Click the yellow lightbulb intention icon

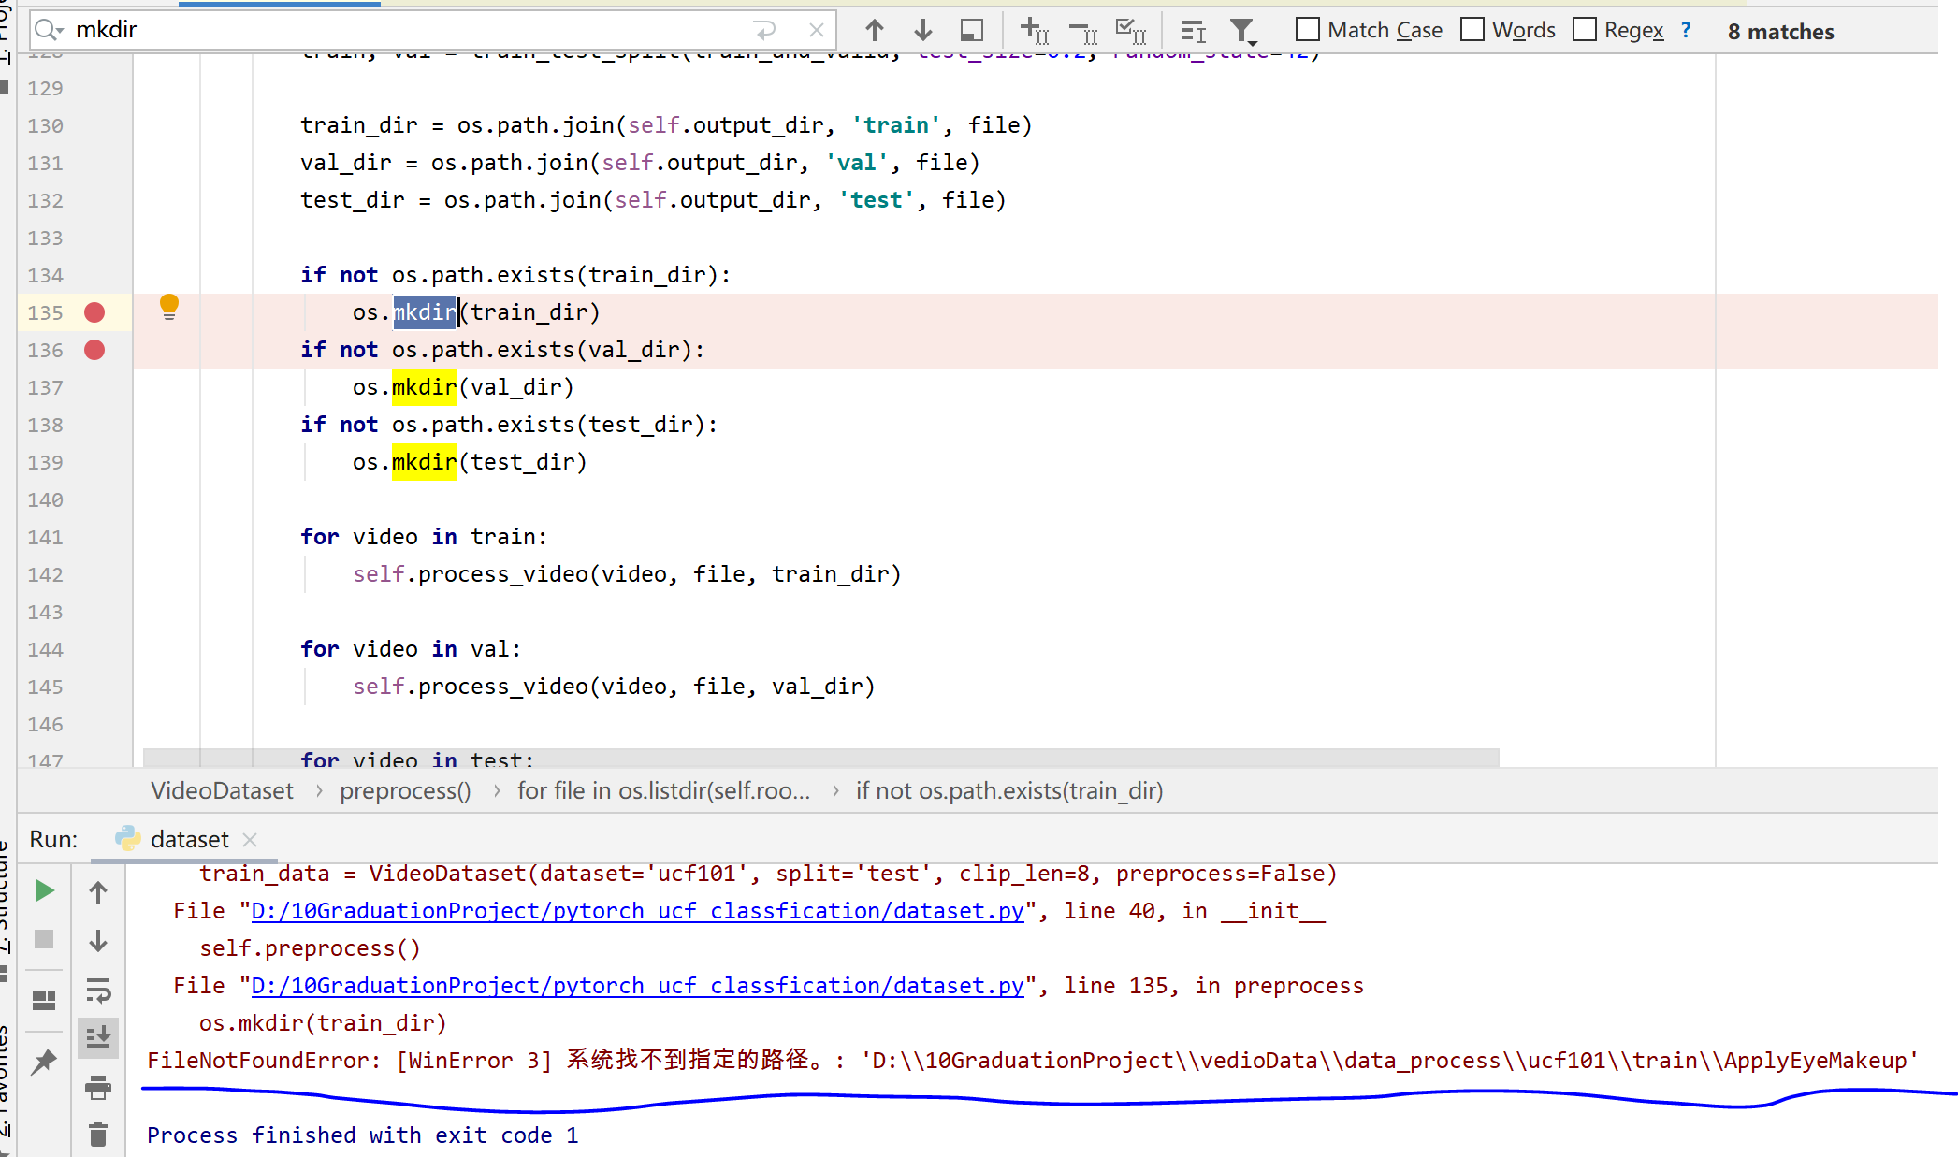169,306
